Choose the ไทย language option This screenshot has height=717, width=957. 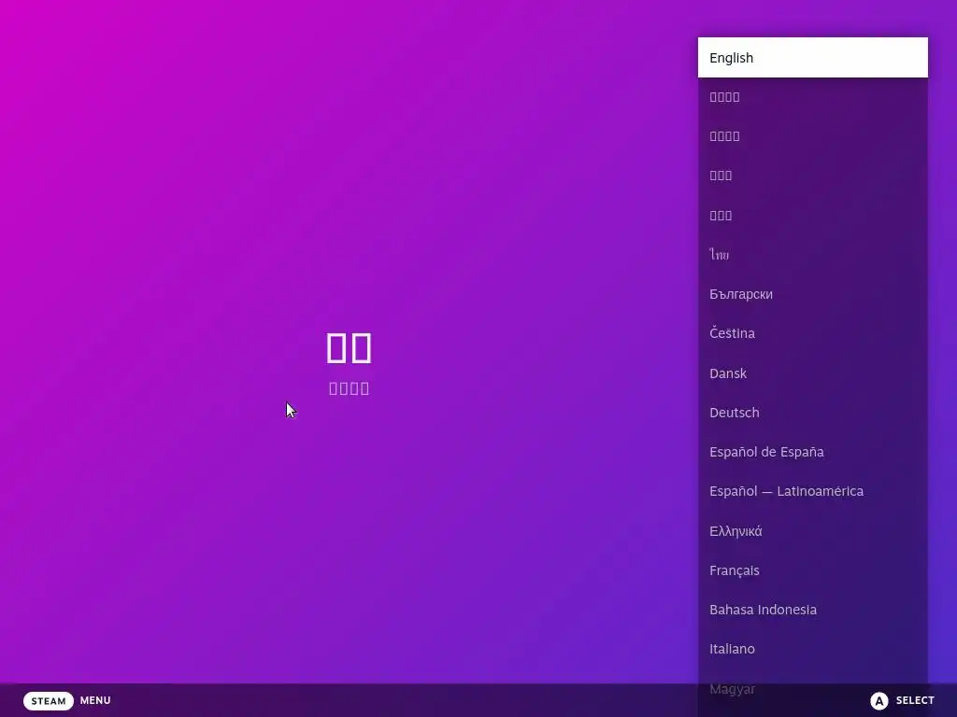(812, 254)
